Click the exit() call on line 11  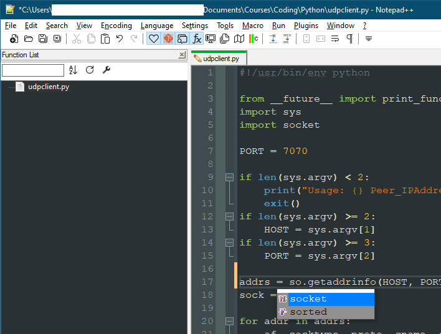pyautogui.click(x=282, y=203)
